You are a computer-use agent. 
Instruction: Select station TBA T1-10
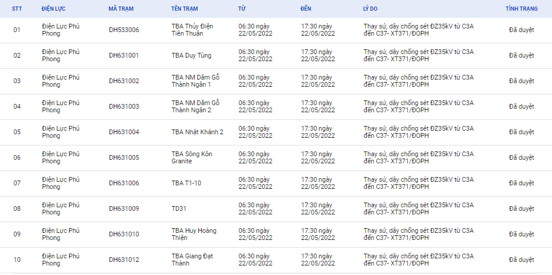point(186,183)
